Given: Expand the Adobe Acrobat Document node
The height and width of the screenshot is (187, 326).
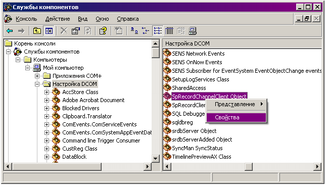Looking at the screenshot, I should (x=47, y=100).
